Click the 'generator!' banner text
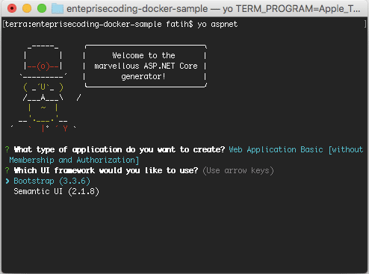 [143, 76]
